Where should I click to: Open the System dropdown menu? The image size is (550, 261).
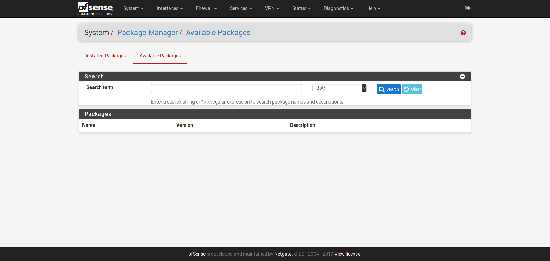click(x=133, y=8)
